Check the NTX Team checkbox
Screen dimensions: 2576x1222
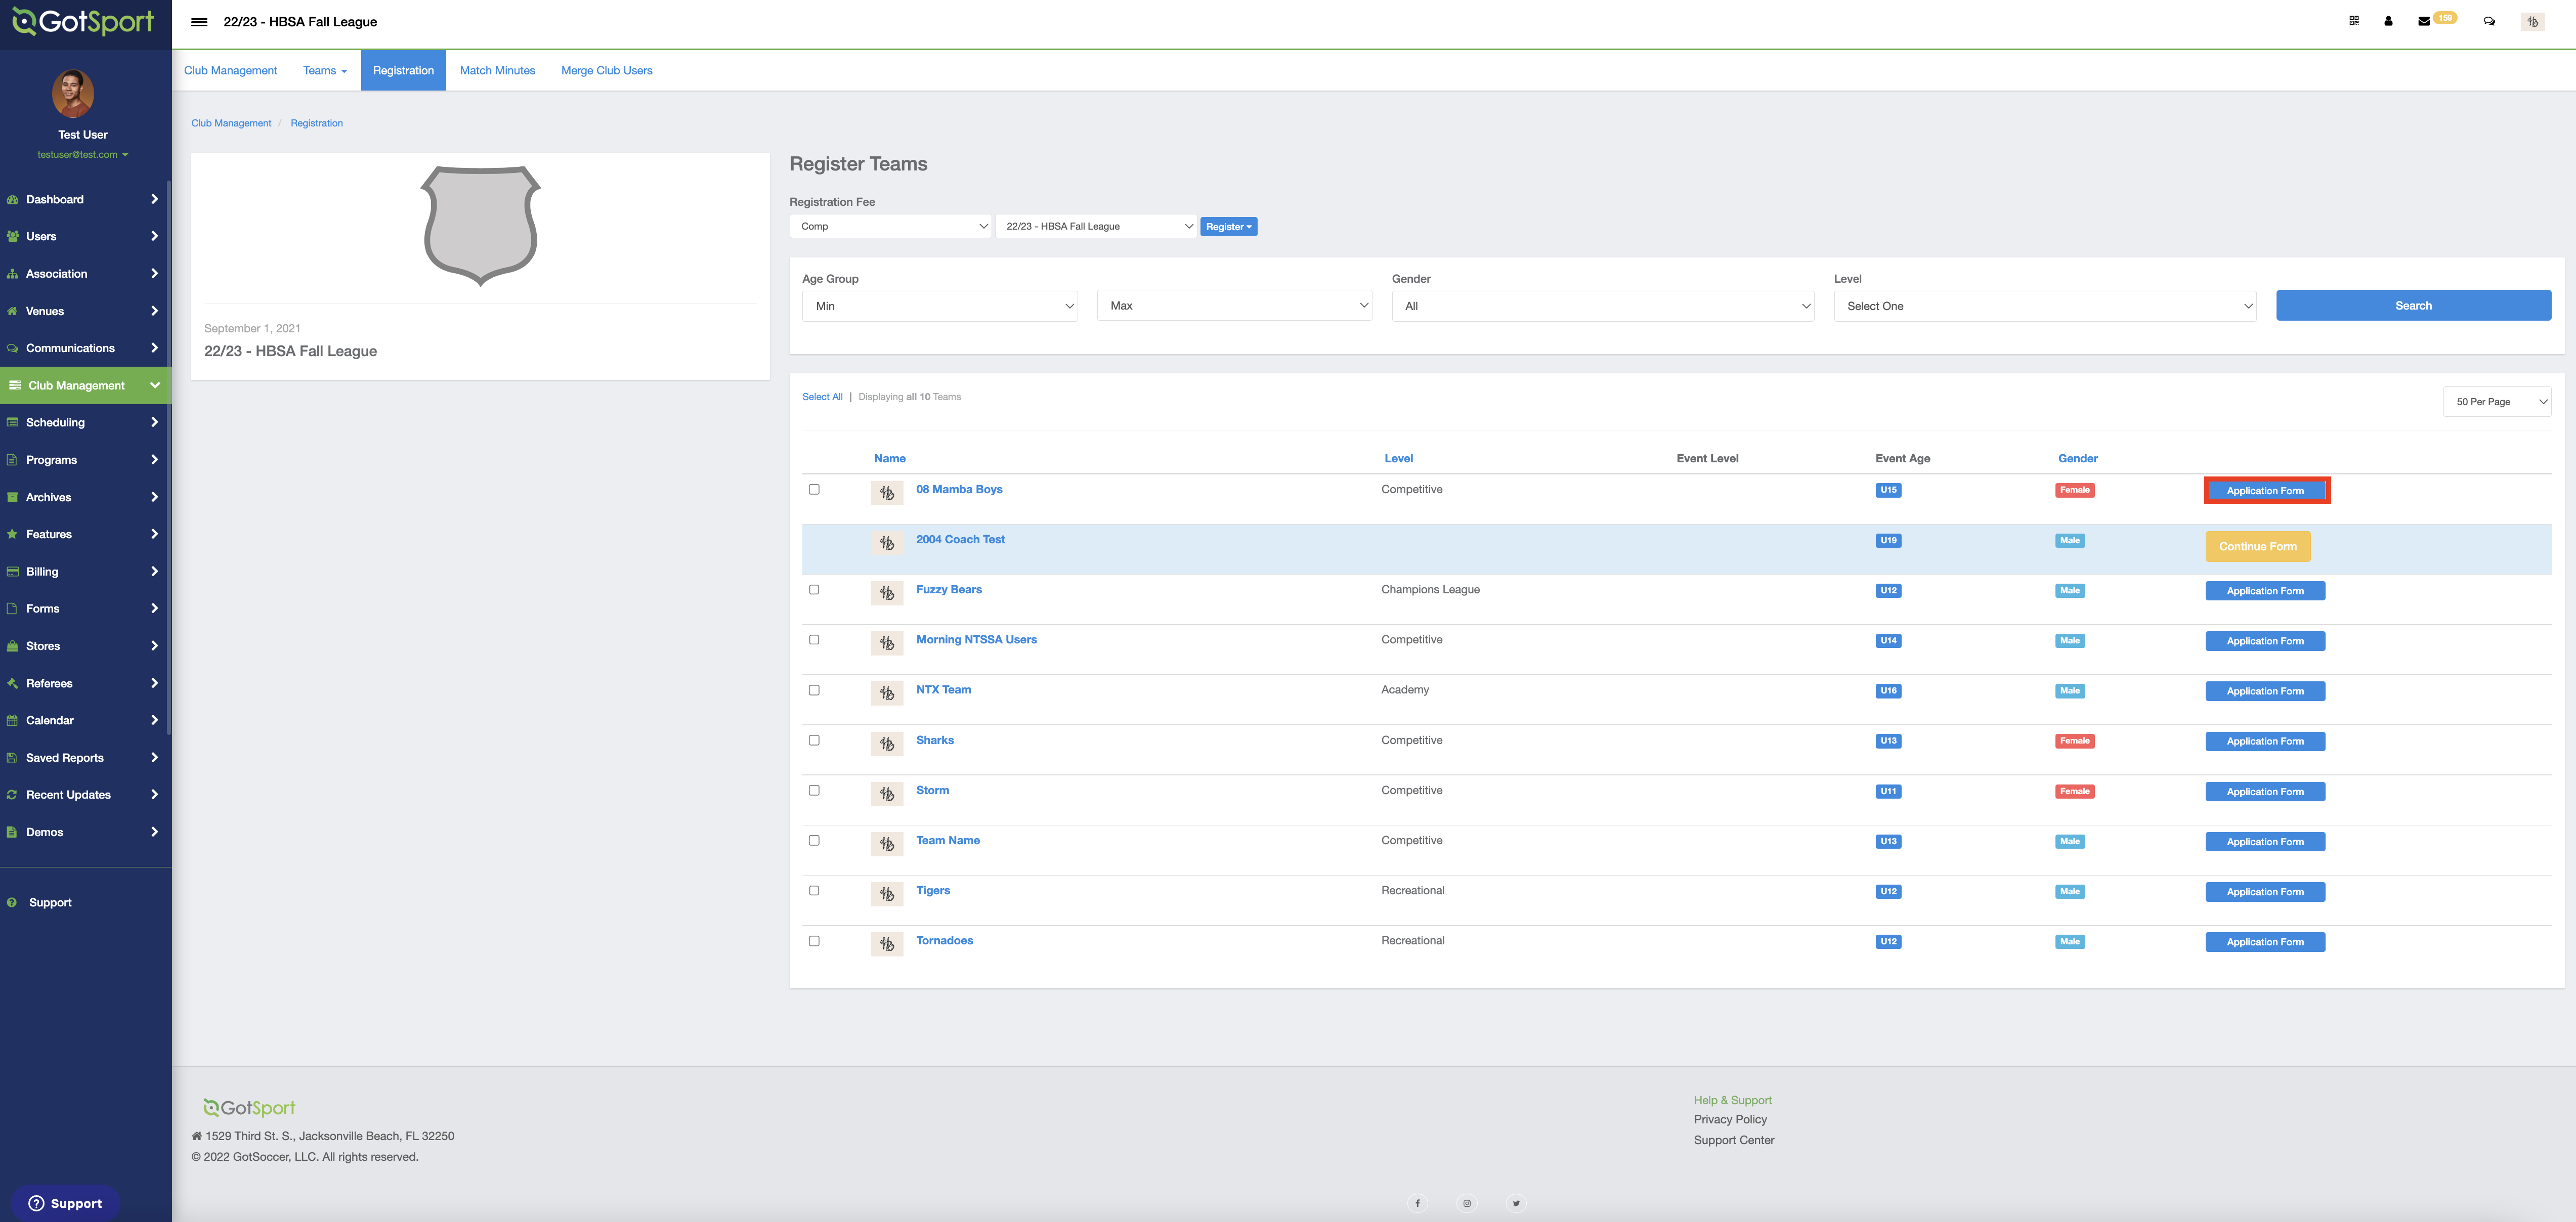[x=814, y=690]
